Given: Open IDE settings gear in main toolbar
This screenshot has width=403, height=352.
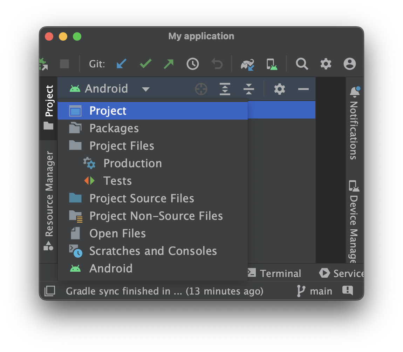Looking at the screenshot, I should tap(326, 64).
